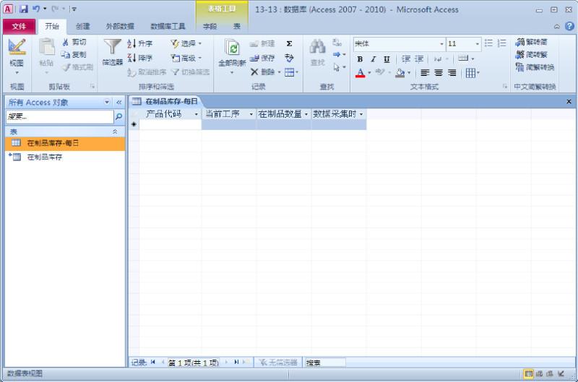This screenshot has width=578, height=382.
Task: Open 产品代码 column dropdown arrow
Action: pos(196,114)
